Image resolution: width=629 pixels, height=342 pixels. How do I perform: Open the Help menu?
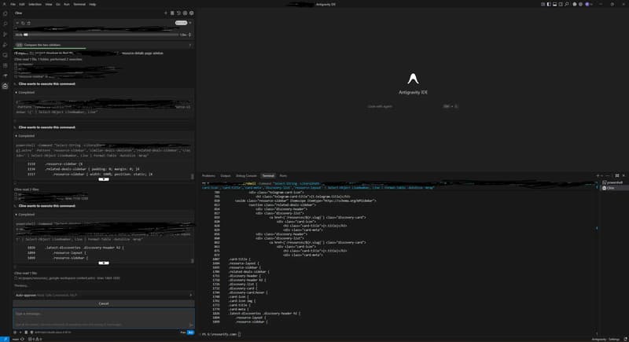pyautogui.click(x=93, y=4)
